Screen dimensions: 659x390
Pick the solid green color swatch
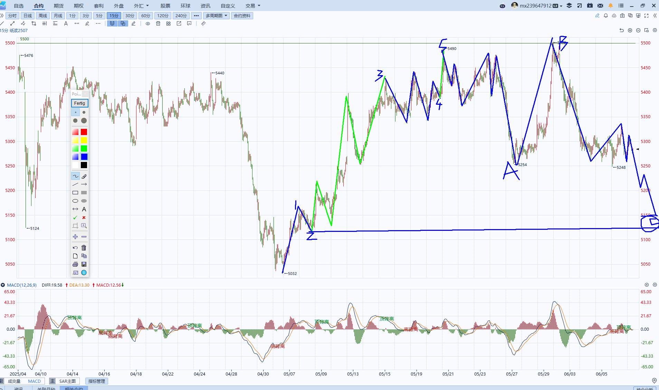pyautogui.click(x=84, y=148)
